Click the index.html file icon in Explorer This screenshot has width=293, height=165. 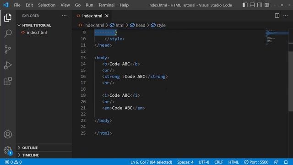coord(23,33)
